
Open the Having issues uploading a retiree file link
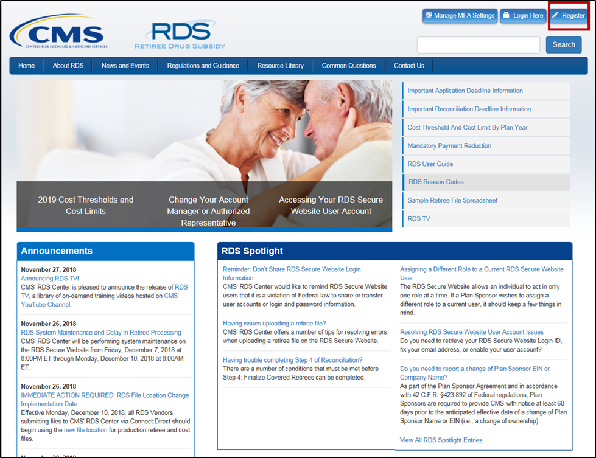pyautogui.click(x=274, y=323)
